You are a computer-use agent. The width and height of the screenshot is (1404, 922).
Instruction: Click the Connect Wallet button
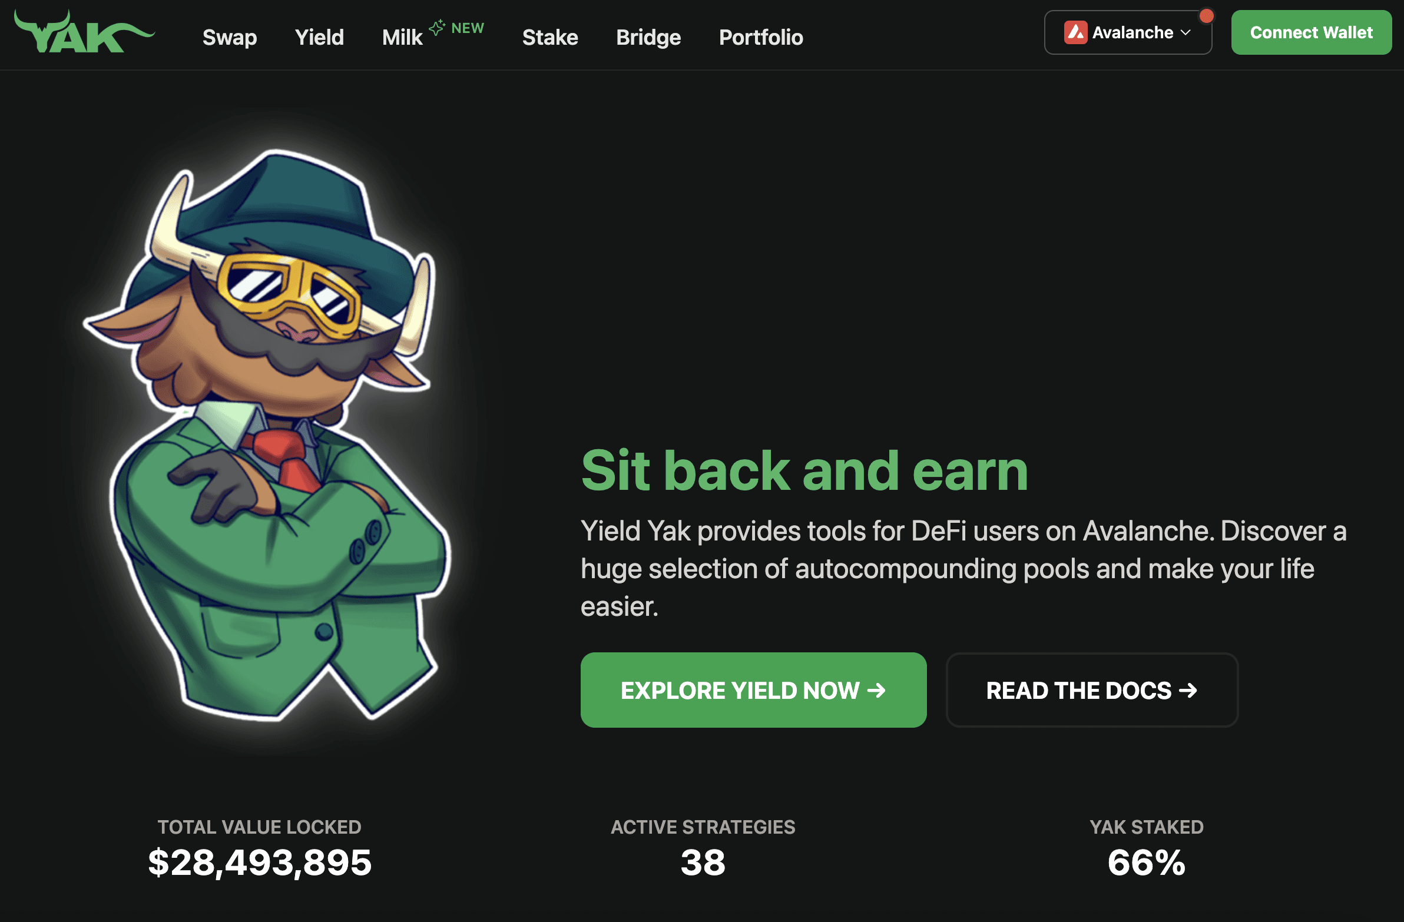(1311, 32)
